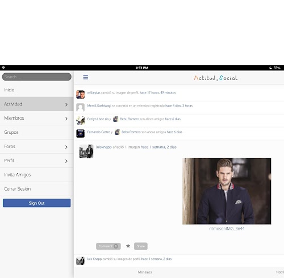Click Evelyn avatar in friends activity
Viewport: 284px width, 278px height.
pyautogui.click(x=80, y=120)
